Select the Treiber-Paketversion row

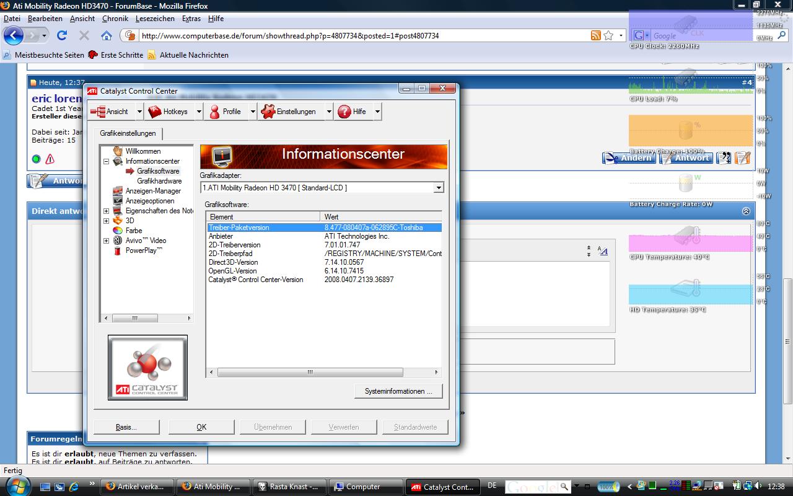coord(324,228)
